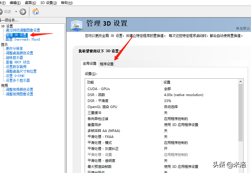The image size is (251, 173).
Task: Click the 自动选择 value for OpenGL GPU
Action: (171, 107)
